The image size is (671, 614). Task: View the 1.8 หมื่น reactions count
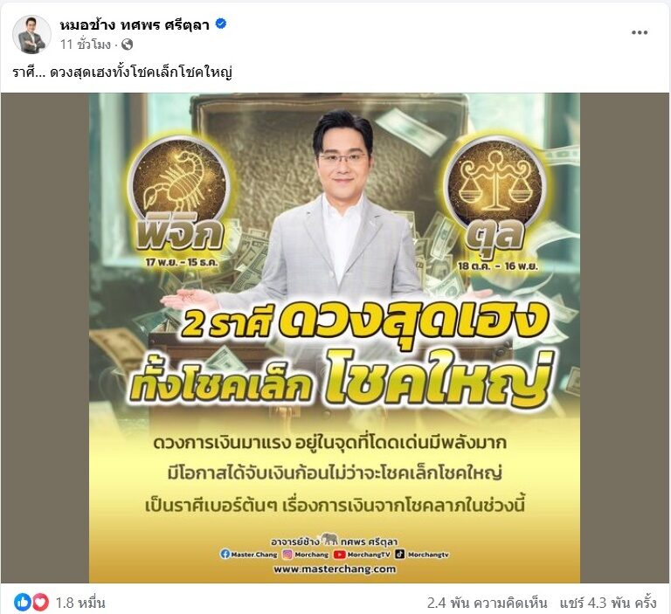[80, 603]
